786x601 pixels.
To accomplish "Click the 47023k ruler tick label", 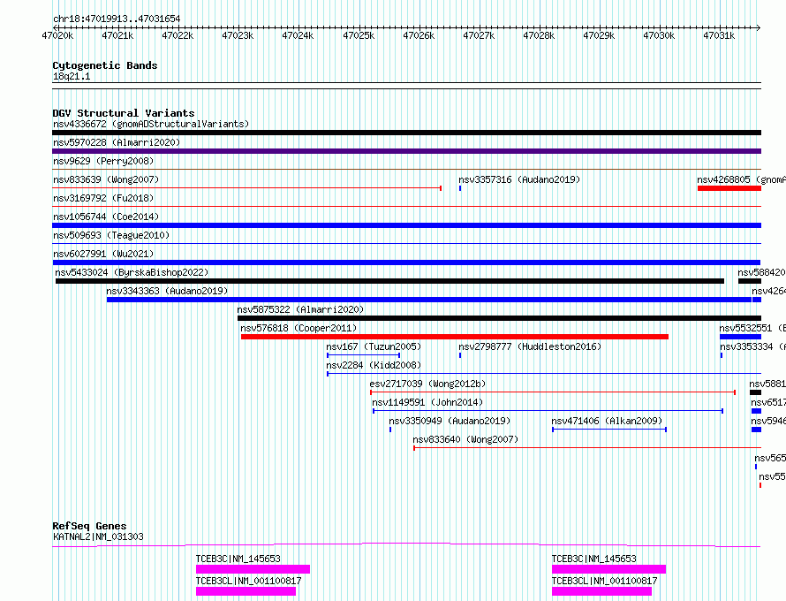I will coord(238,35).
